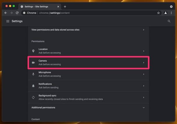Click the Microphone icon
This screenshot has width=177, height=124.
pos(33,74)
